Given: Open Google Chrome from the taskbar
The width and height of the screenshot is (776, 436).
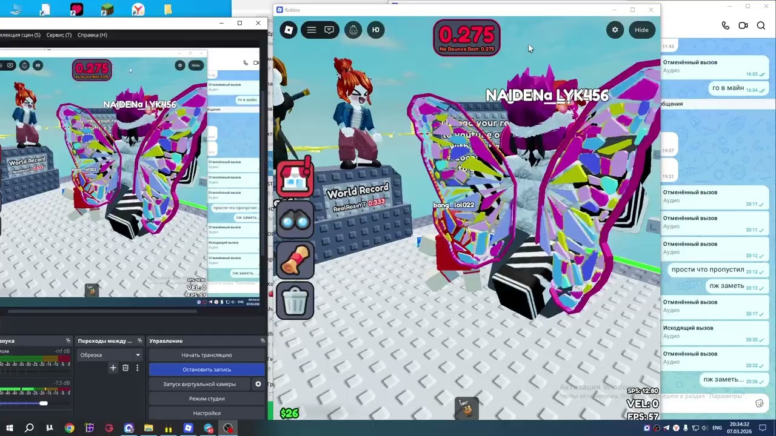Looking at the screenshot, I should pos(69,428).
